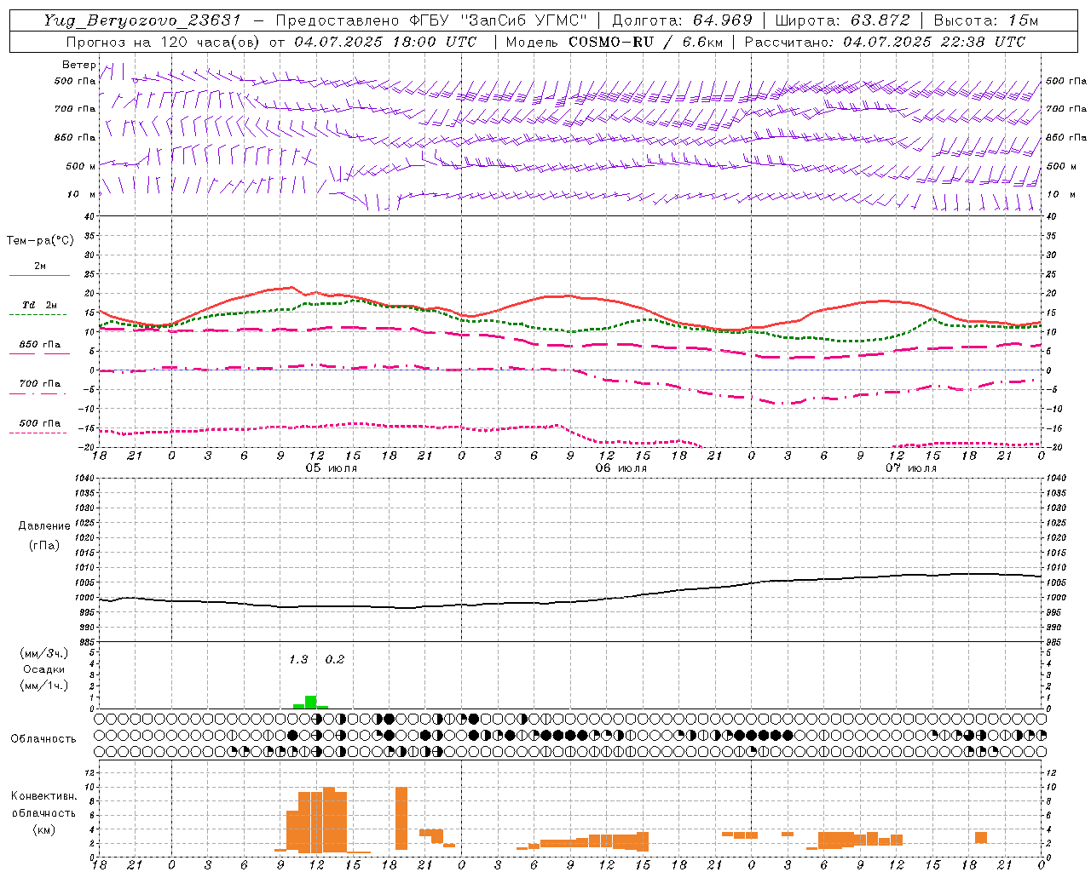Click the latitude value "Широта: 63.872"
This screenshot has width=1091, height=872.
click(x=842, y=20)
